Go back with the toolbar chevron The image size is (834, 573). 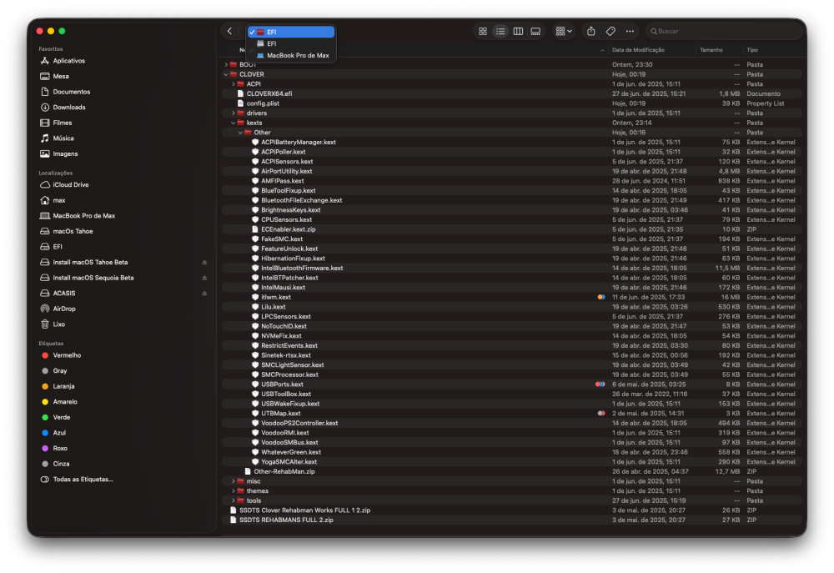(230, 32)
